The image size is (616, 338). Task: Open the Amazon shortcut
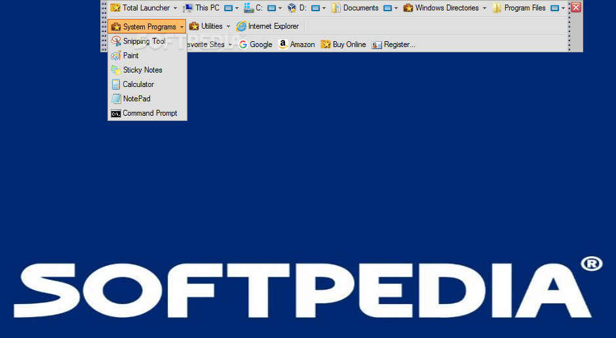pos(296,44)
